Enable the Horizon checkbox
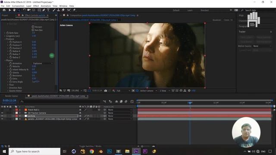 (33, 27)
